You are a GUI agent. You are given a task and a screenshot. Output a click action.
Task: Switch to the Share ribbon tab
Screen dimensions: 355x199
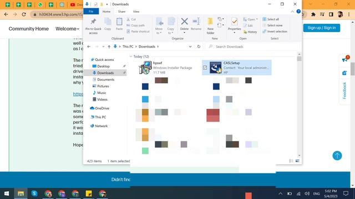121,11
